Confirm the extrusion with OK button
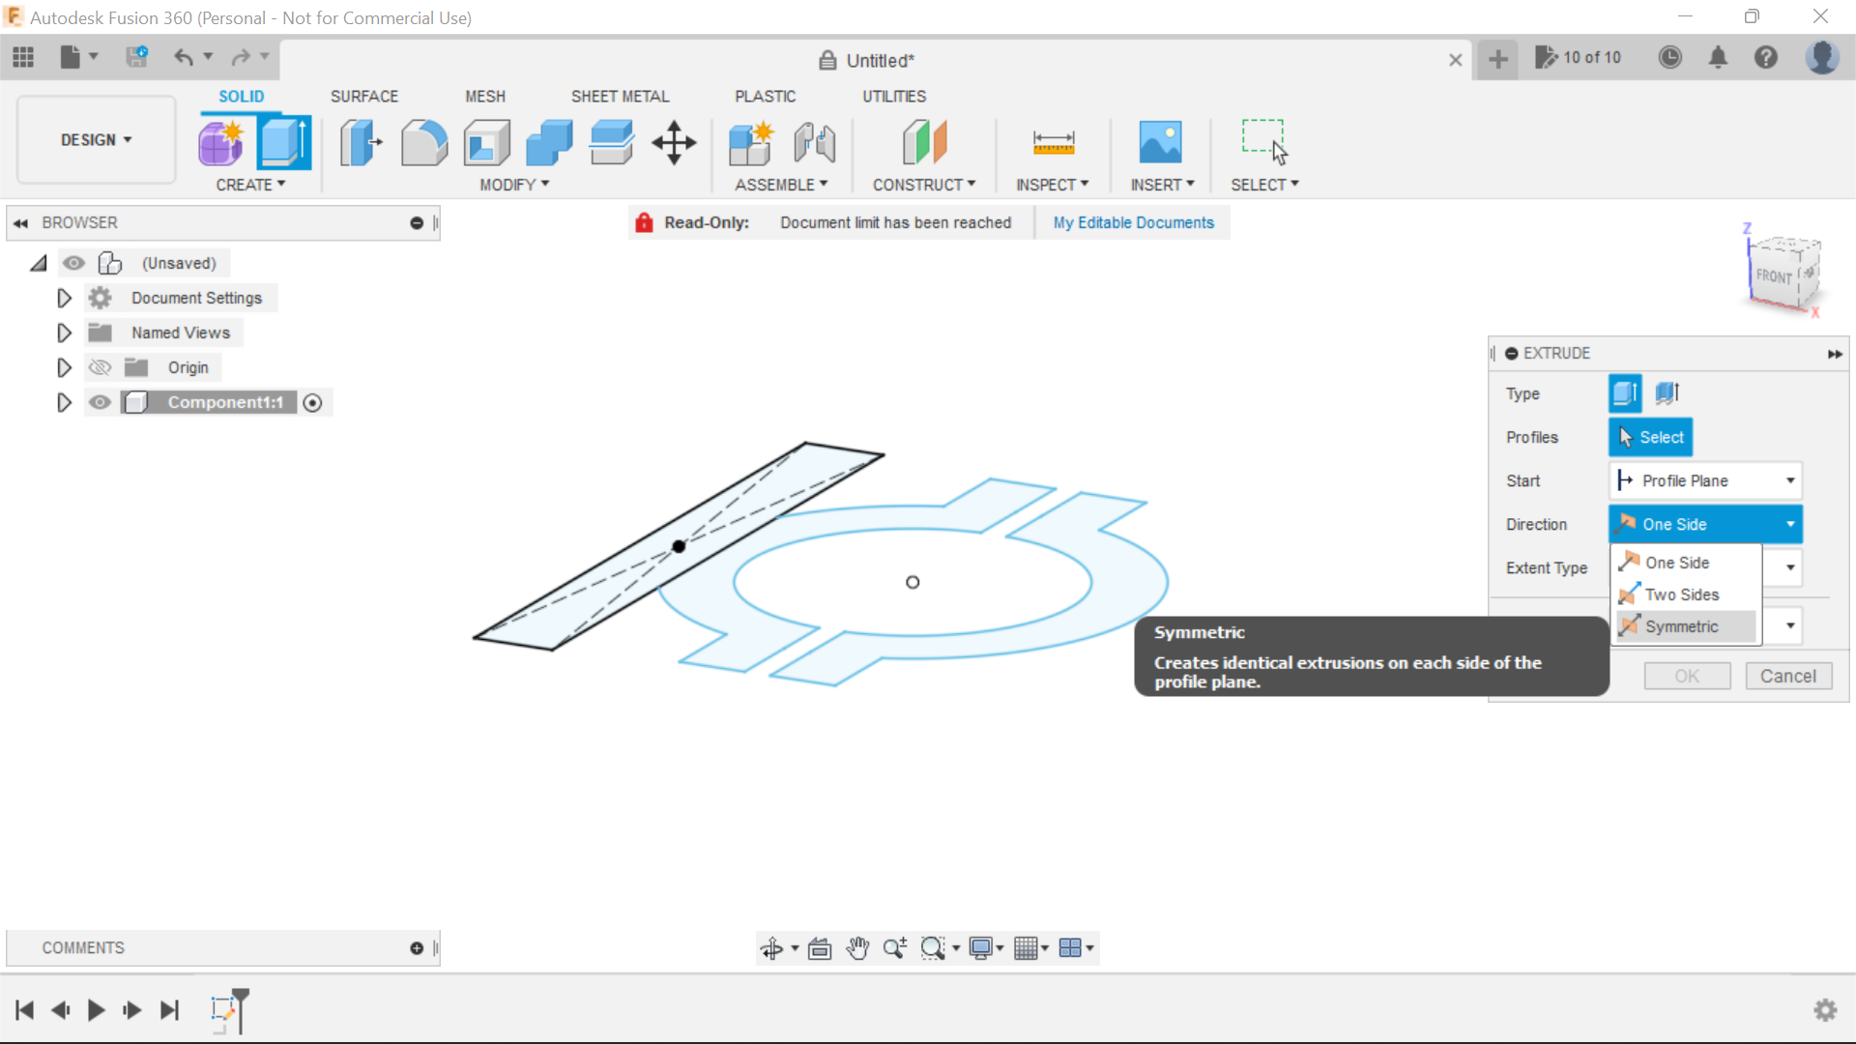The height and width of the screenshot is (1044, 1856). click(1687, 676)
